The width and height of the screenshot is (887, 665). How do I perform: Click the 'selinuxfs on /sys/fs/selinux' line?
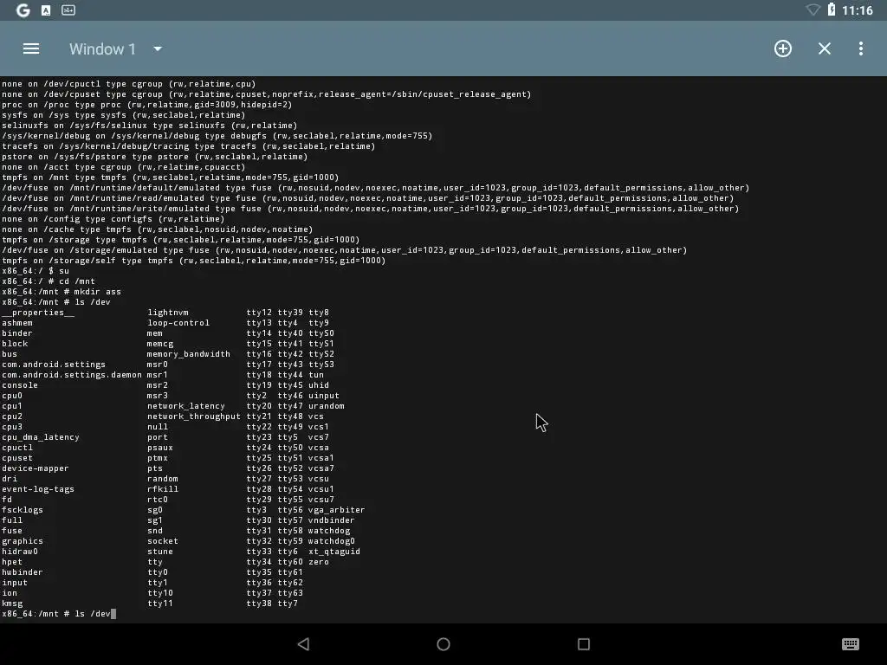[x=149, y=126]
